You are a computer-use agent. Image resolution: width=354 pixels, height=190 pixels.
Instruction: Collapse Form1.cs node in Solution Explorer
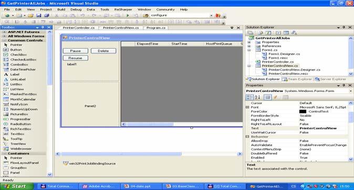click(x=249, y=50)
